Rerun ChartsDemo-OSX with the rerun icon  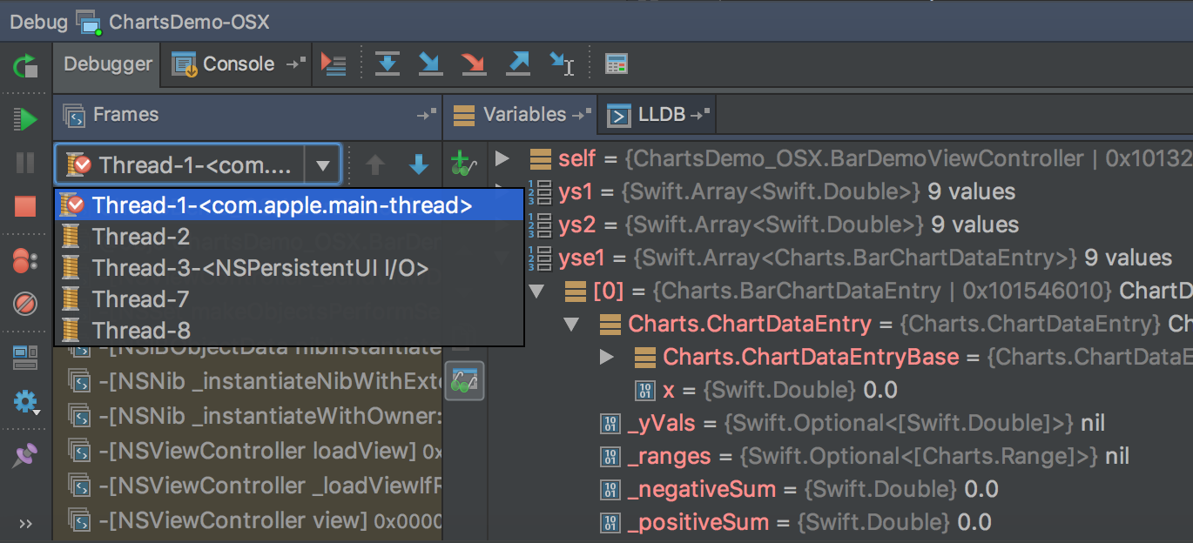(x=25, y=65)
